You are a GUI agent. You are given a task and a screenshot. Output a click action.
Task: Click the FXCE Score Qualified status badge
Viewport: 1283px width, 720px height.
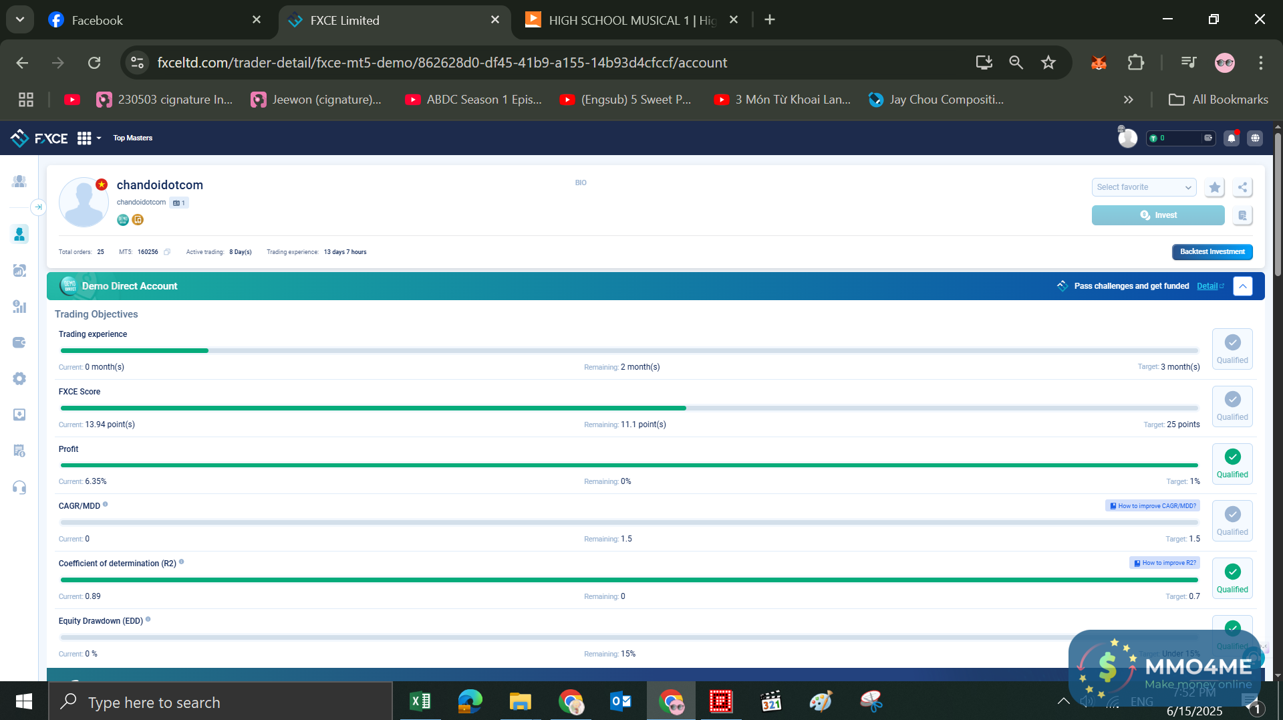tap(1232, 406)
